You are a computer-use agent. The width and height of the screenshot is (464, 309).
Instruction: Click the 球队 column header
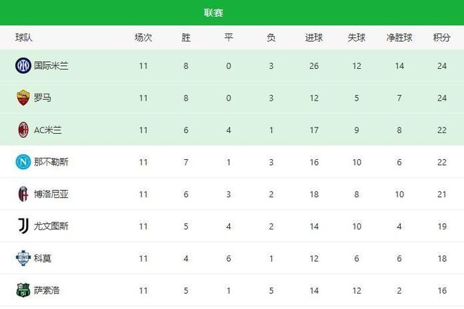point(24,38)
